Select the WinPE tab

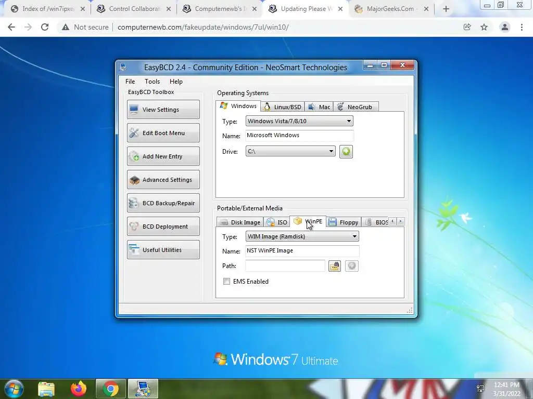pos(308,221)
